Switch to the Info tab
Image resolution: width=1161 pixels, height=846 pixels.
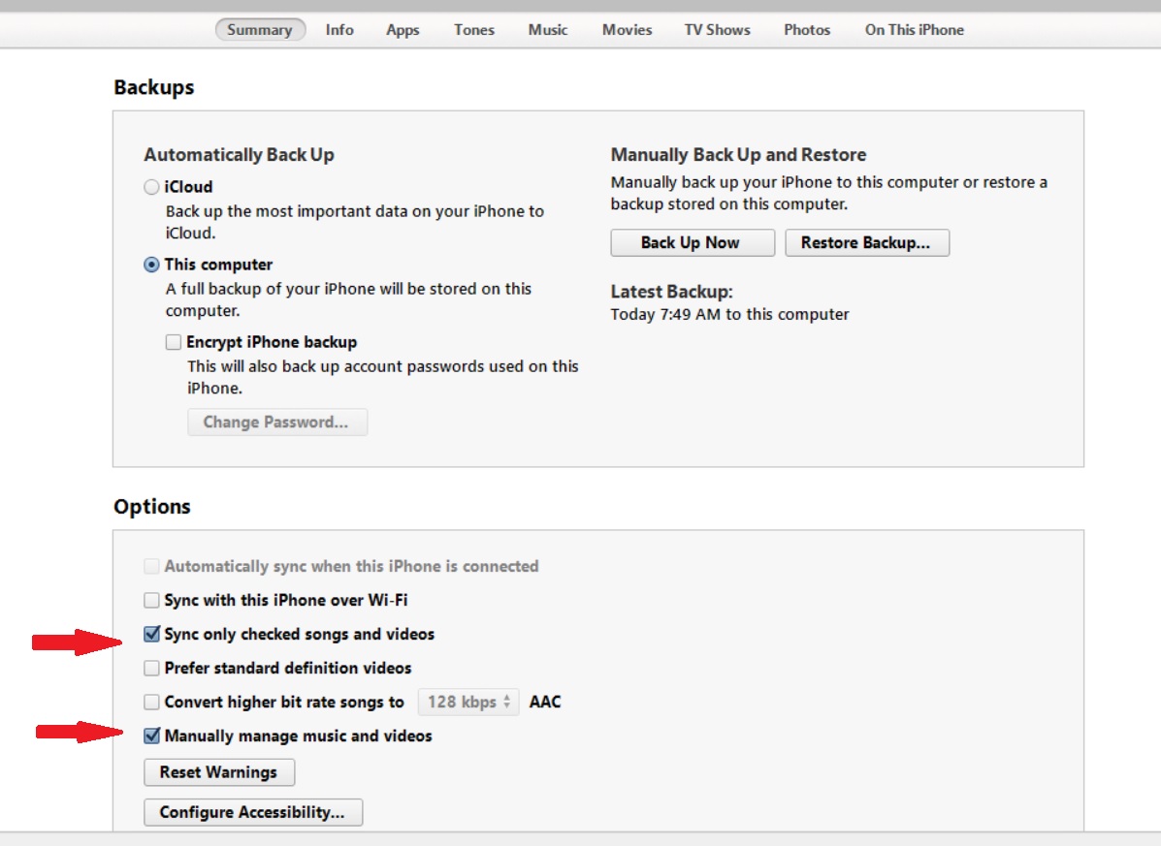339,29
